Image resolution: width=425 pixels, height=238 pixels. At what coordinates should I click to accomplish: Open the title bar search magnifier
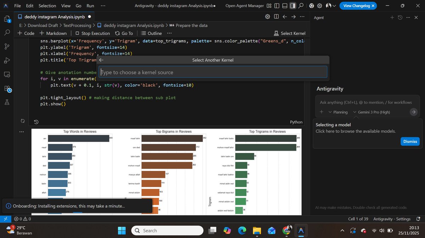click(x=301, y=6)
